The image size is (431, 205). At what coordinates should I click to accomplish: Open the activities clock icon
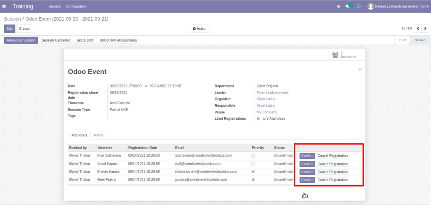359,6
